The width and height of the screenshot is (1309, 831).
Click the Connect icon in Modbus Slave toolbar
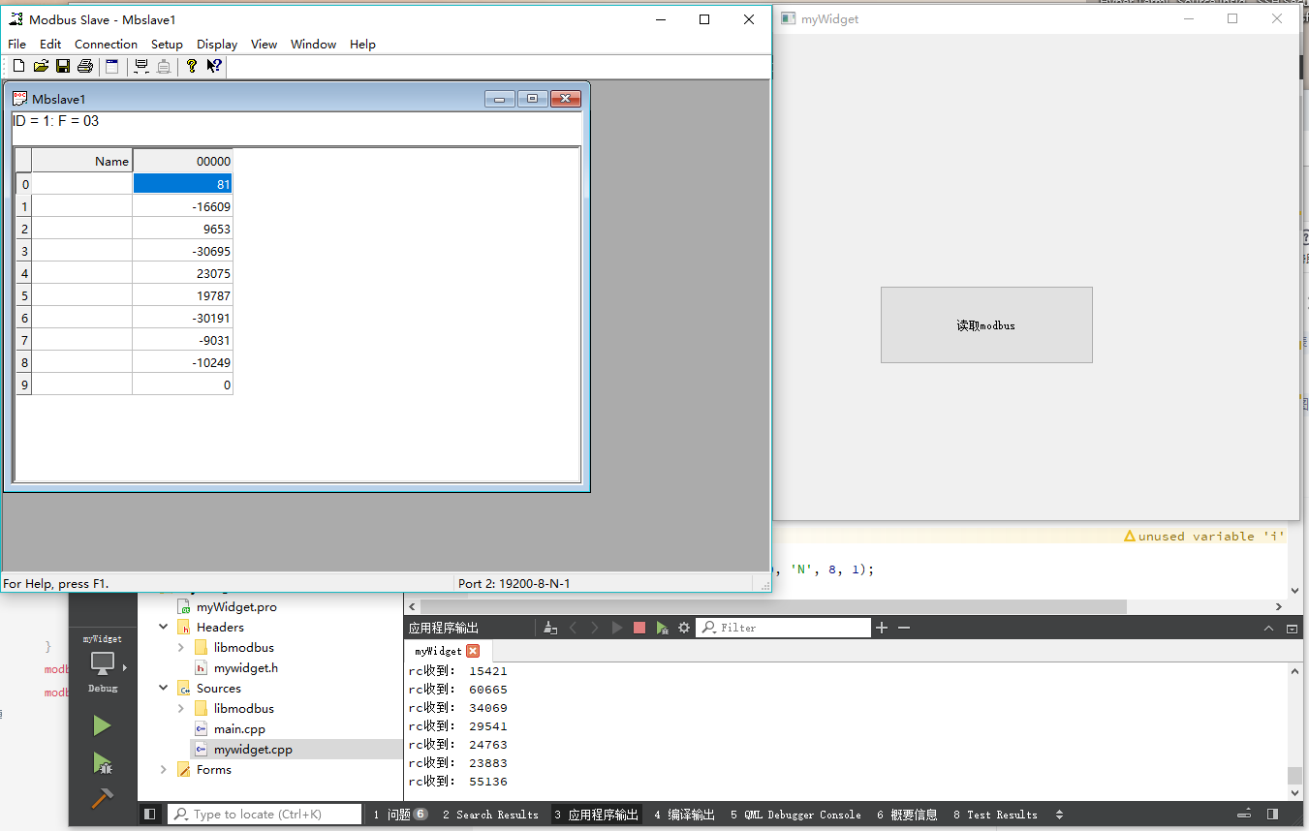141,66
